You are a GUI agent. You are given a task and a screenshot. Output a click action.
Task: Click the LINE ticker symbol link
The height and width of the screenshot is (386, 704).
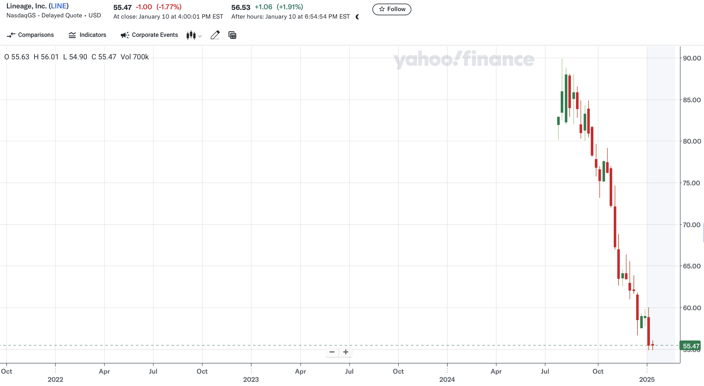(x=58, y=6)
